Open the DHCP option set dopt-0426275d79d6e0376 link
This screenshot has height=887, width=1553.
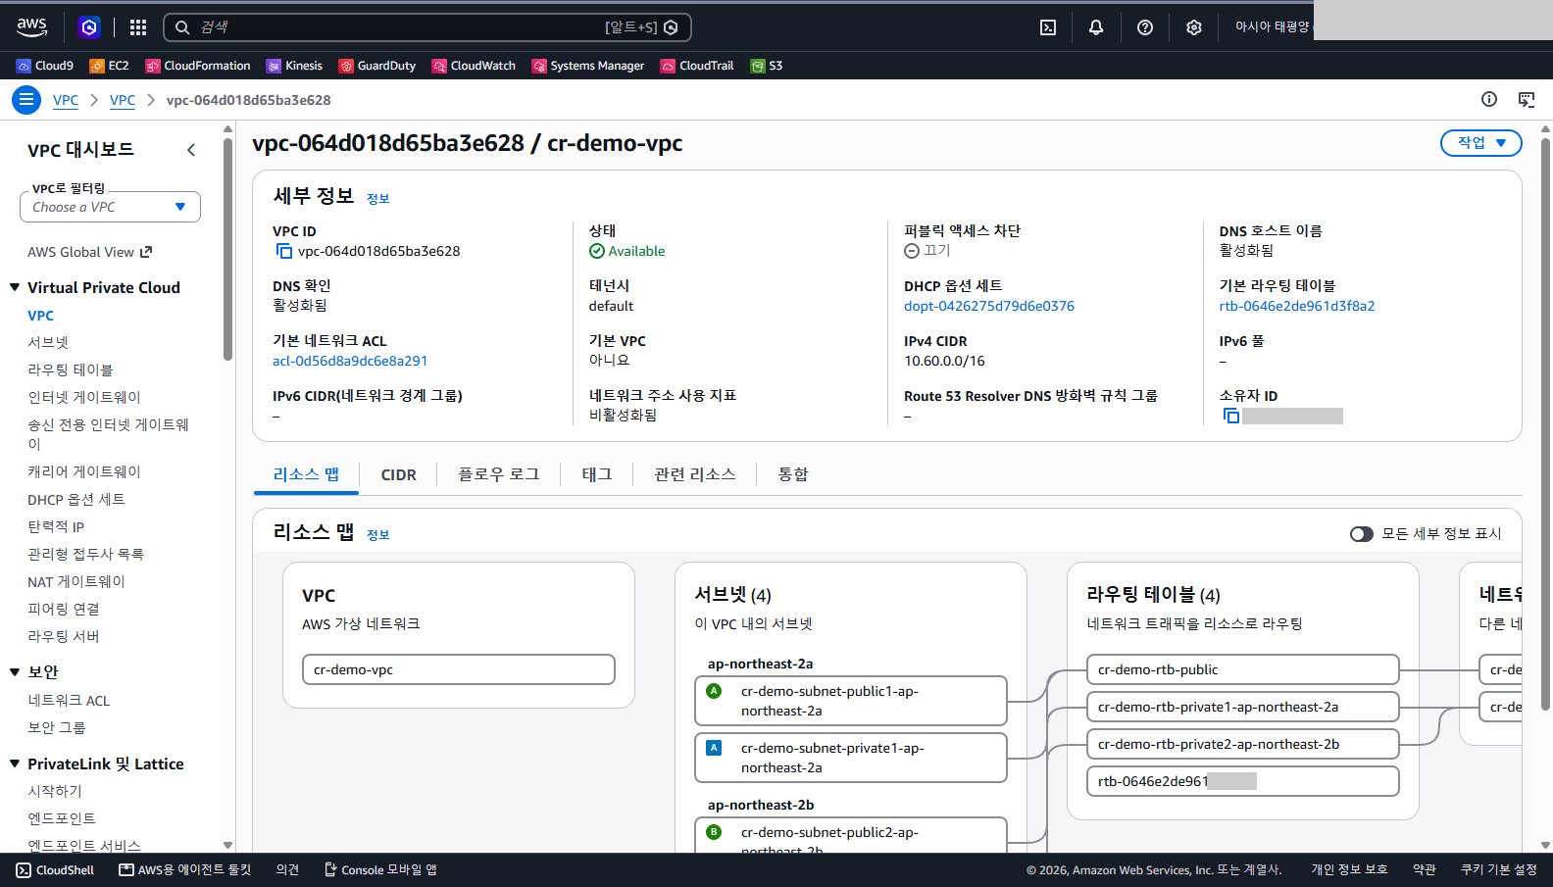989,306
